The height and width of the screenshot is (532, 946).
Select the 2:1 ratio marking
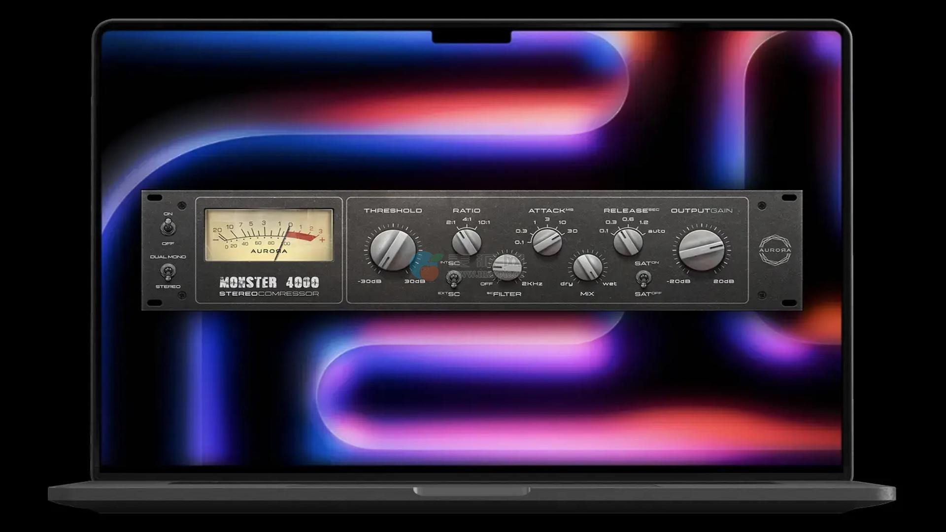[x=451, y=223]
